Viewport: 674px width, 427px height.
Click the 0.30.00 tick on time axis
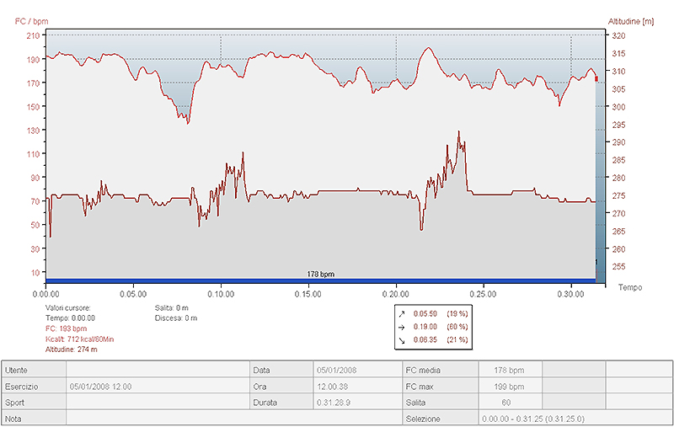pos(571,295)
